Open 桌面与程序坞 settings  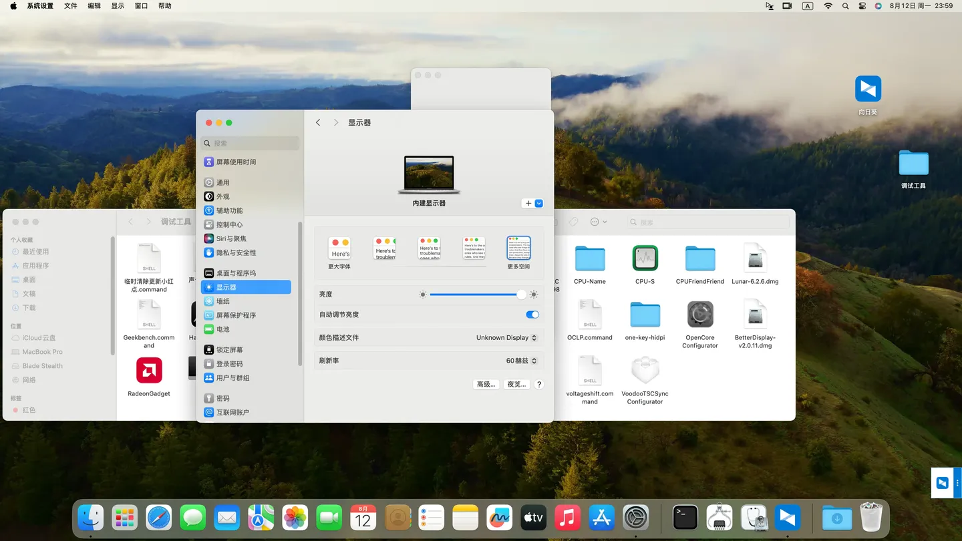(236, 273)
